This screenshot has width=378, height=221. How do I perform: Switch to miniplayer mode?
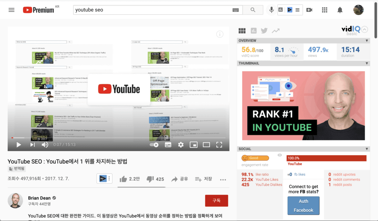(x=193, y=145)
